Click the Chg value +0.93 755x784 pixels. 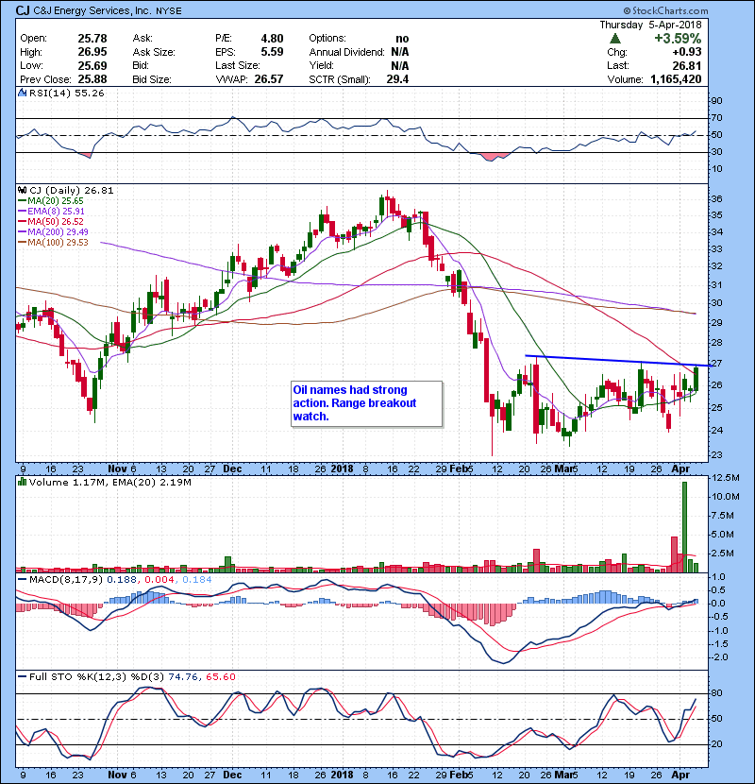(687, 52)
